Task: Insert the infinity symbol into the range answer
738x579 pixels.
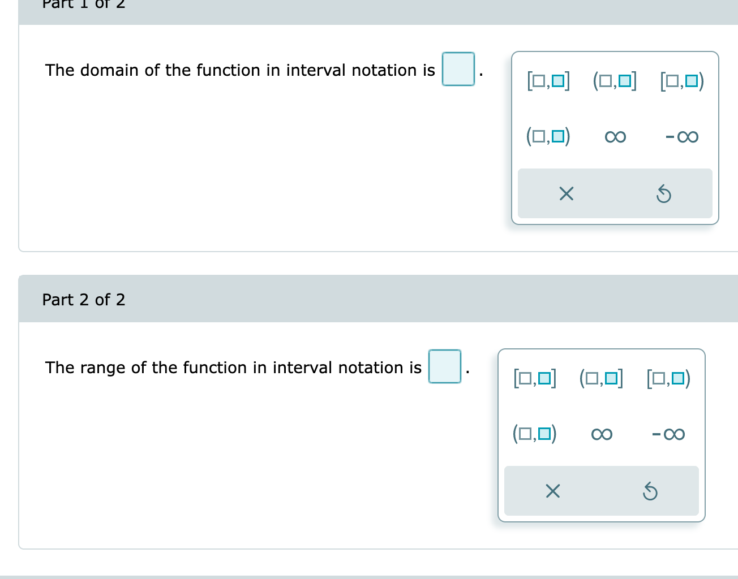Action: point(601,434)
